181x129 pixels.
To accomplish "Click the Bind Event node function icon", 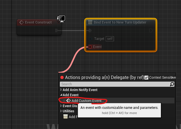I will coord(90,22).
